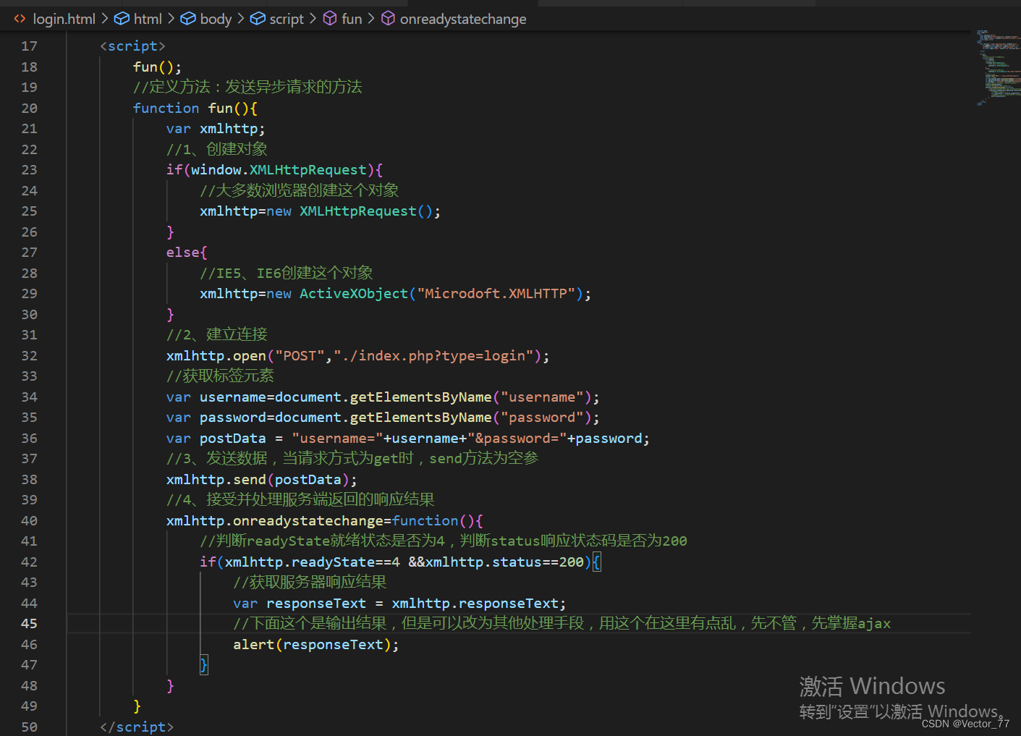
Task: Click the body breadcrumb label
Action: pos(216,19)
